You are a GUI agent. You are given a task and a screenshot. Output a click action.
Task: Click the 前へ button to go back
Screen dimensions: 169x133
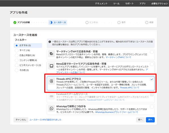[x=140, y=120]
